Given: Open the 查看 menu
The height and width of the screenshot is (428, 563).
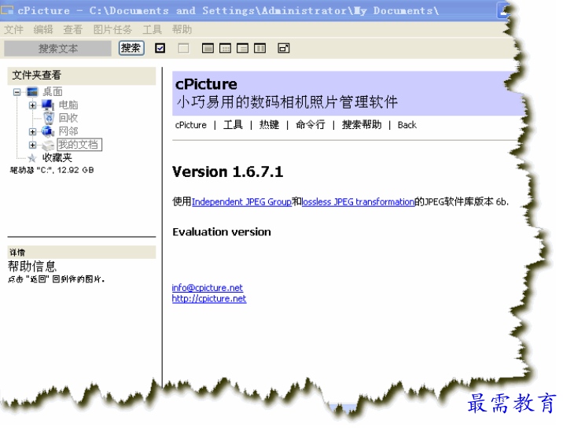Looking at the screenshot, I should [73, 29].
